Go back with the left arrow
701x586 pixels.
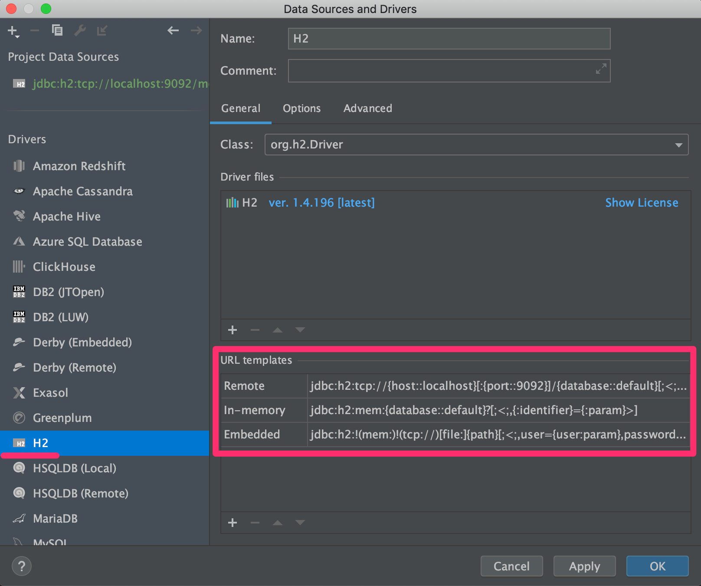(x=173, y=30)
